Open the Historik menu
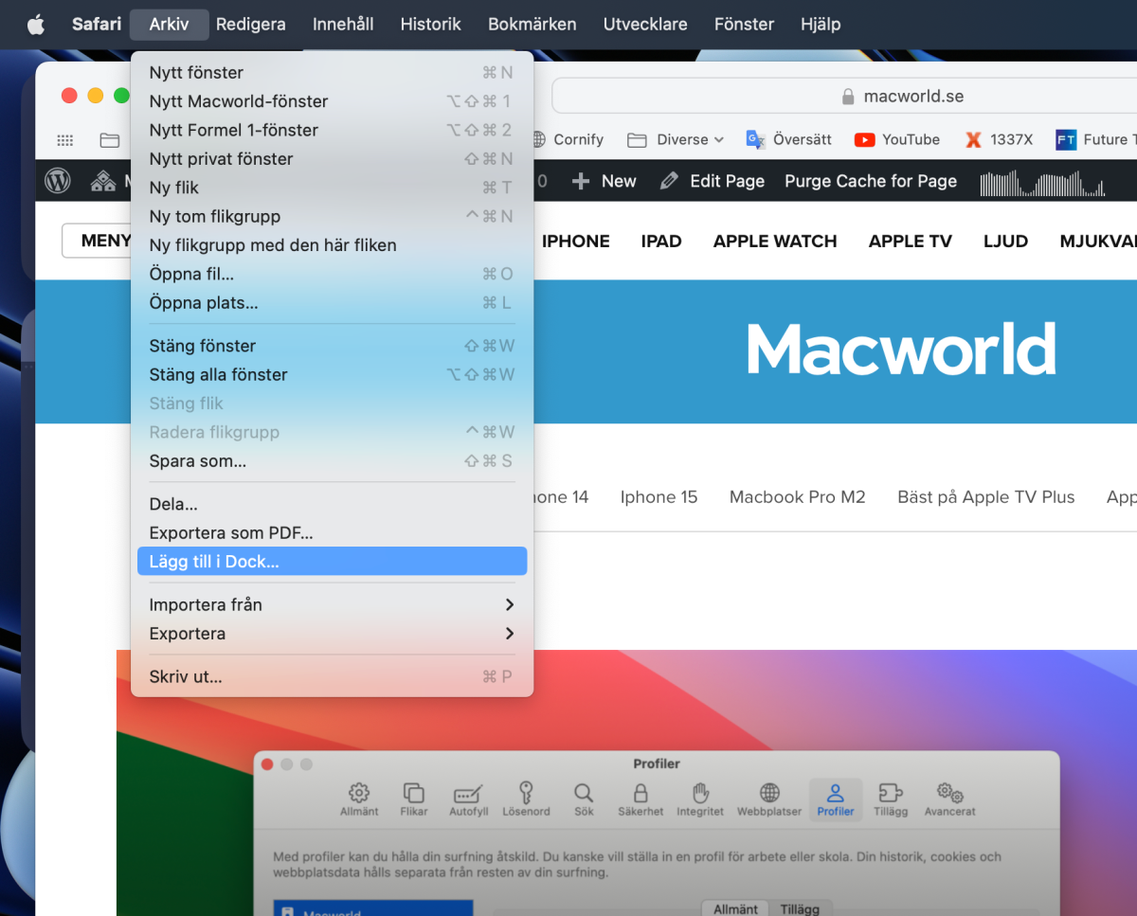The image size is (1137, 916). pyautogui.click(x=430, y=25)
